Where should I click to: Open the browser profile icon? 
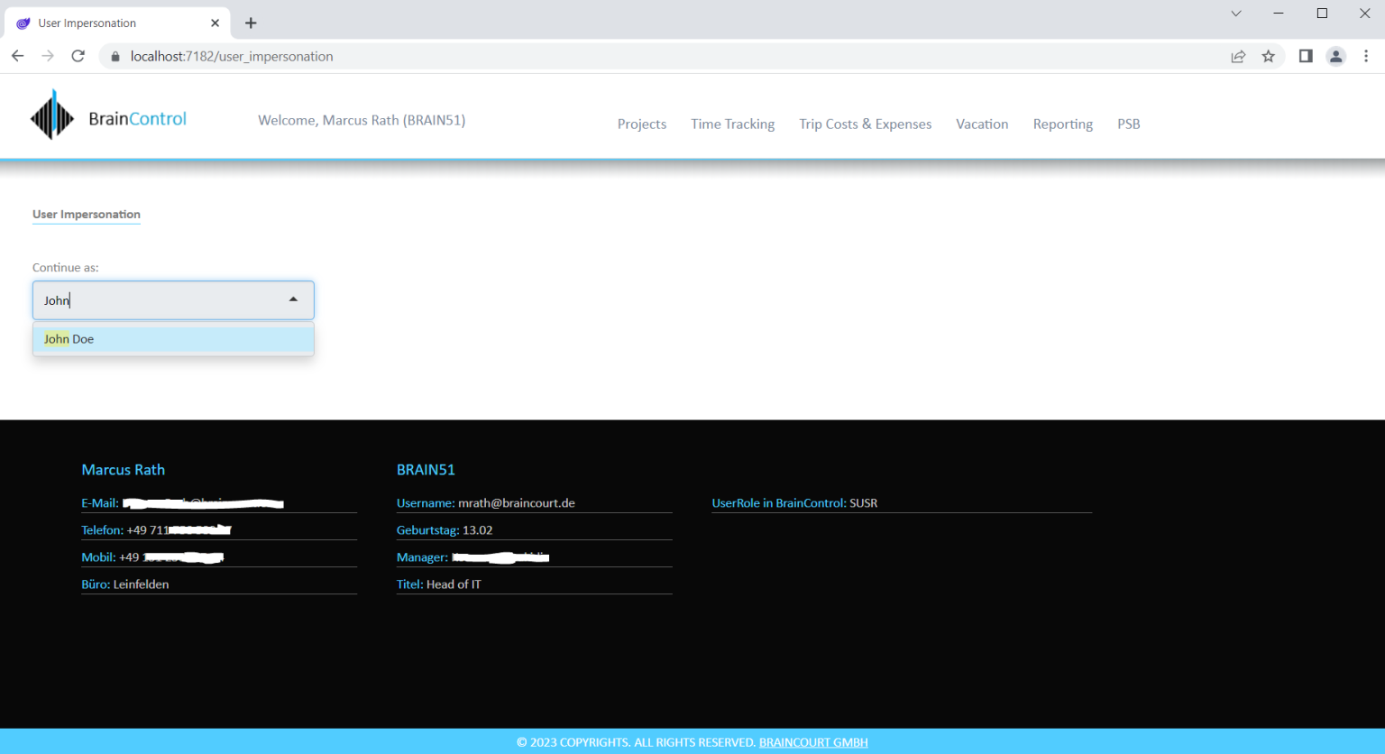pos(1335,56)
